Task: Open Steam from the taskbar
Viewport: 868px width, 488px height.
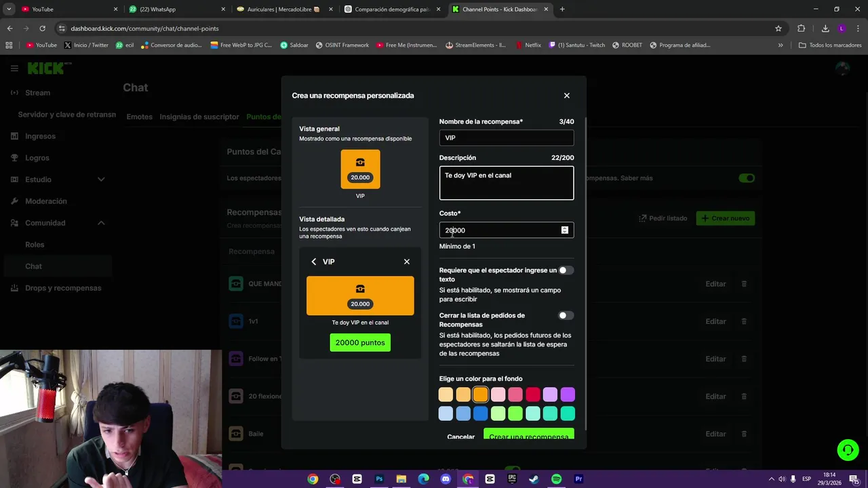Action: click(534, 479)
